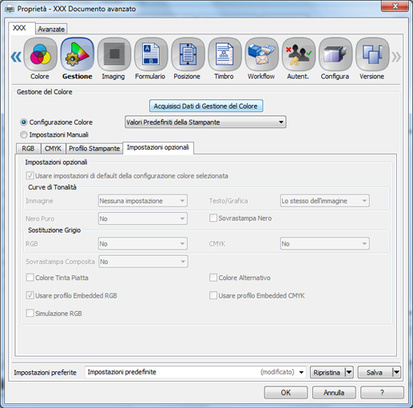Enable the Simulazione RGB checkbox
The height and width of the screenshot is (408, 413).
30,313
